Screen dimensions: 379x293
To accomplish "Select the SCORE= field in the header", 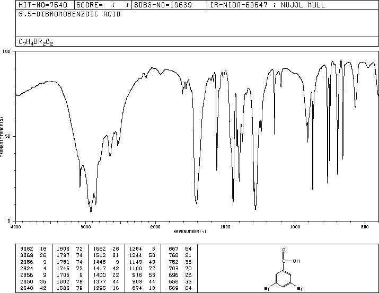I will point(103,5).
